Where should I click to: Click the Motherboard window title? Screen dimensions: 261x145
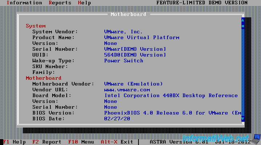(128, 14)
